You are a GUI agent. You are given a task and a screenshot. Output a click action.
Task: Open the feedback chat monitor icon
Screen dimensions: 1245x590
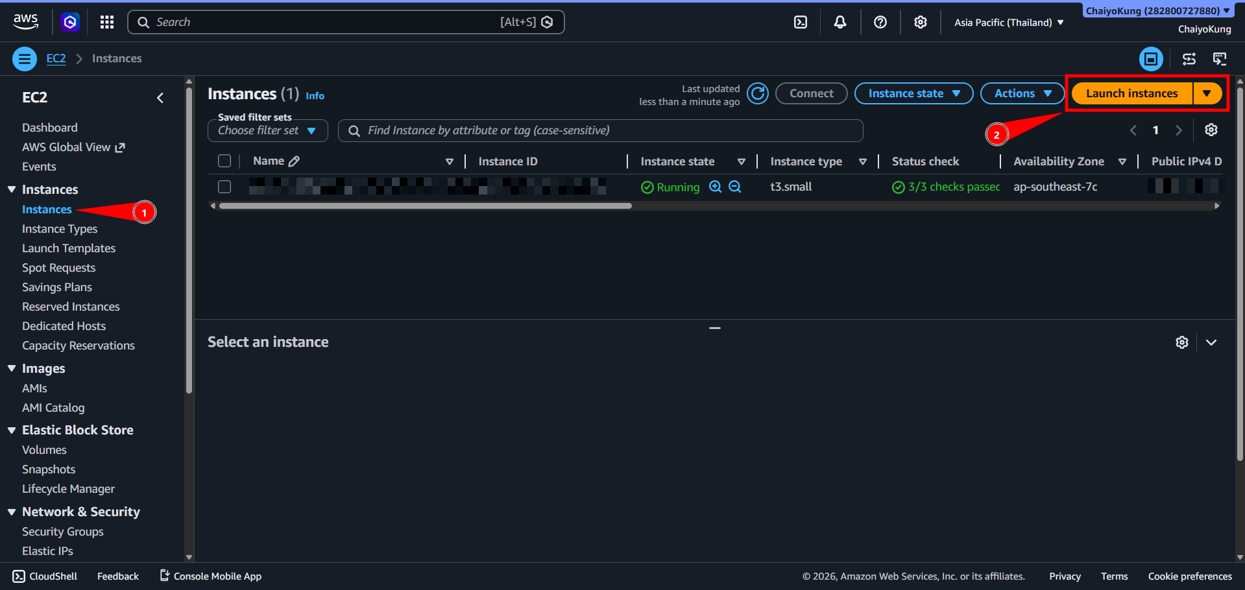(x=1220, y=59)
